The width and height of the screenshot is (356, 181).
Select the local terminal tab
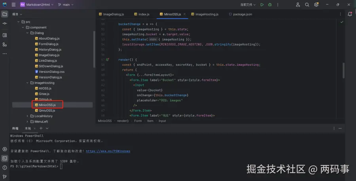tap(28, 128)
